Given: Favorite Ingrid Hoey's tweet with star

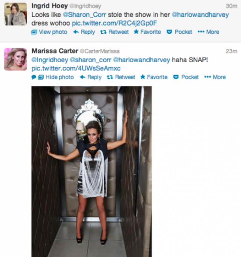Looking at the screenshot, I should pyautogui.click(x=147, y=32).
